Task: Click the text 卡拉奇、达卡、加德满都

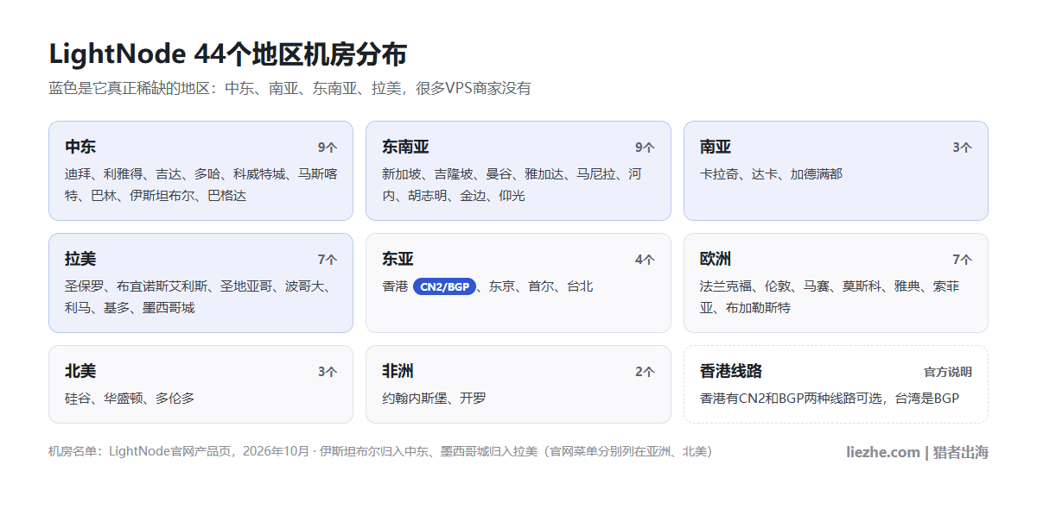Action: pos(771,174)
